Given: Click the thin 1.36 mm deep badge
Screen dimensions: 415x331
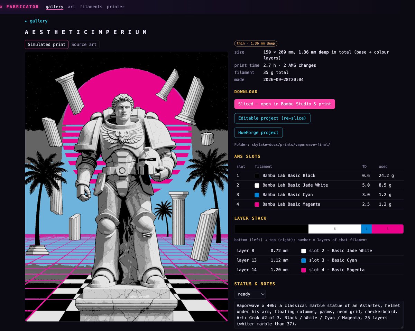Looking at the screenshot, I should pos(256,43).
